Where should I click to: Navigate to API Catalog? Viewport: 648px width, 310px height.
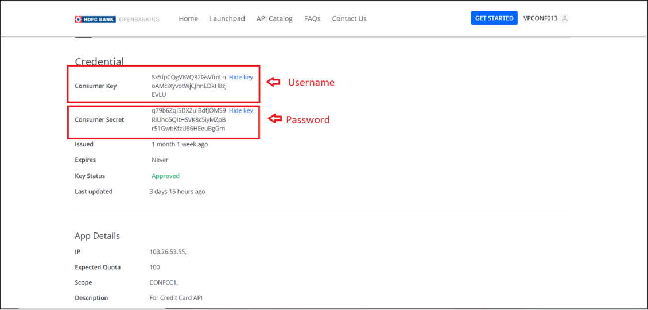[274, 18]
